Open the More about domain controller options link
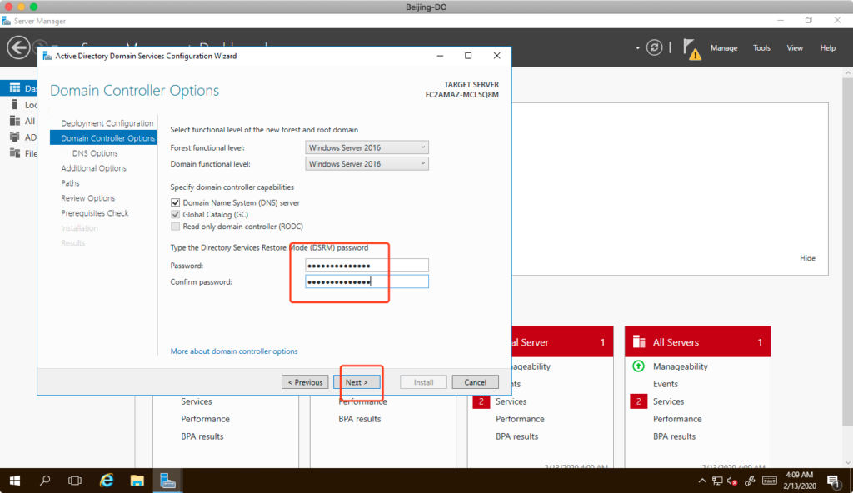 pos(234,351)
